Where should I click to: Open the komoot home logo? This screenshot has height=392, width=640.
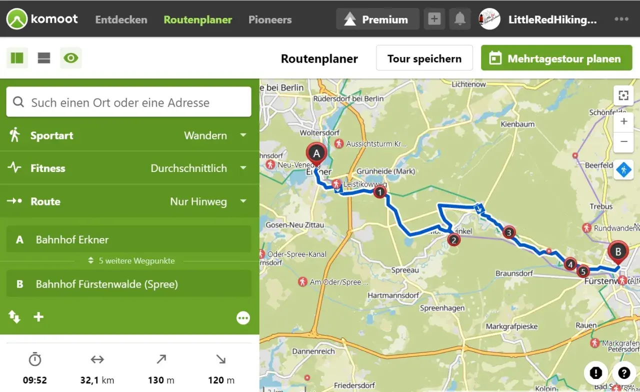[42, 19]
